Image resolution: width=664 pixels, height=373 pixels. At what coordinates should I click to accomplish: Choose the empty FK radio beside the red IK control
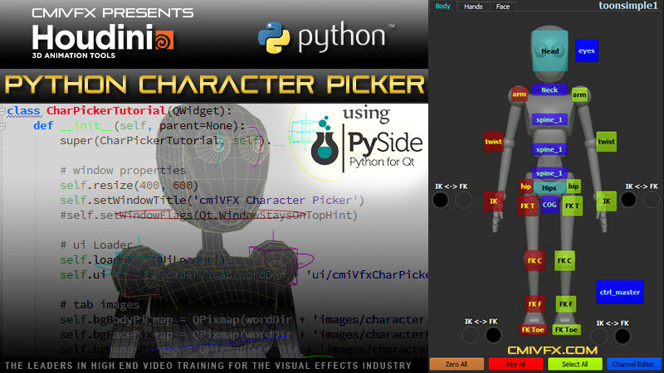coord(464,200)
